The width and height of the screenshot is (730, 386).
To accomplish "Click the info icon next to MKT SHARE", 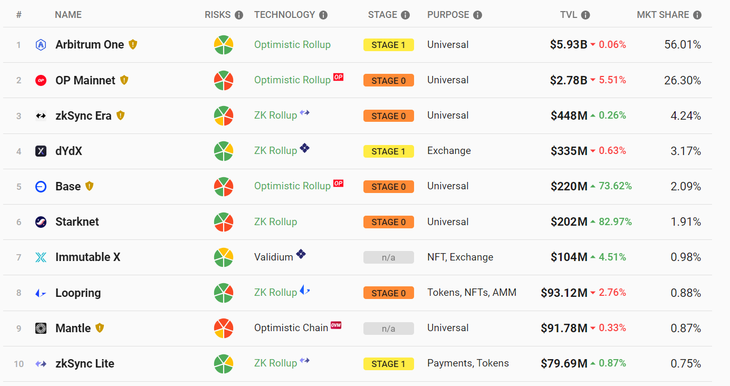I will click(x=697, y=15).
